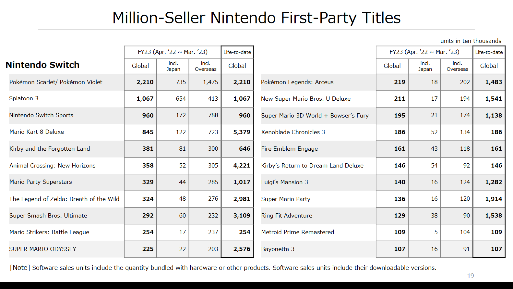This screenshot has width=513, height=289.
Task: Select the "Nintendo Switch" heading
Action: [42, 65]
